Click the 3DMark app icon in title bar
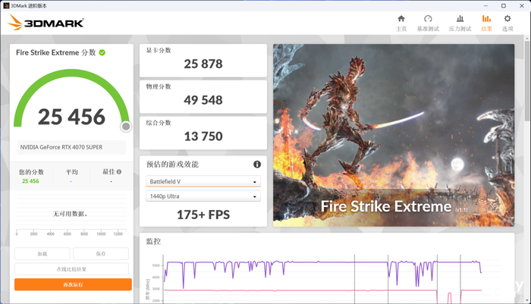 pos(6,6)
